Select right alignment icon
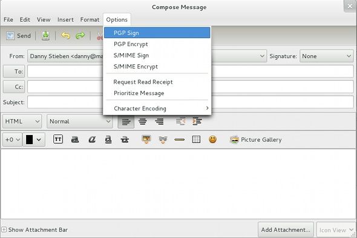This screenshot has height=238, width=357. [x=159, y=121]
